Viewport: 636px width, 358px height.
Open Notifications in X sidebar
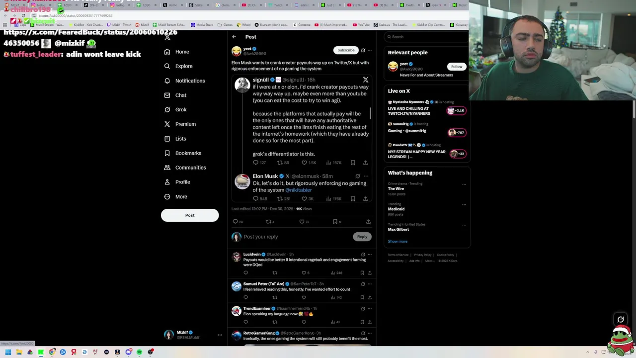pyautogui.click(x=184, y=81)
